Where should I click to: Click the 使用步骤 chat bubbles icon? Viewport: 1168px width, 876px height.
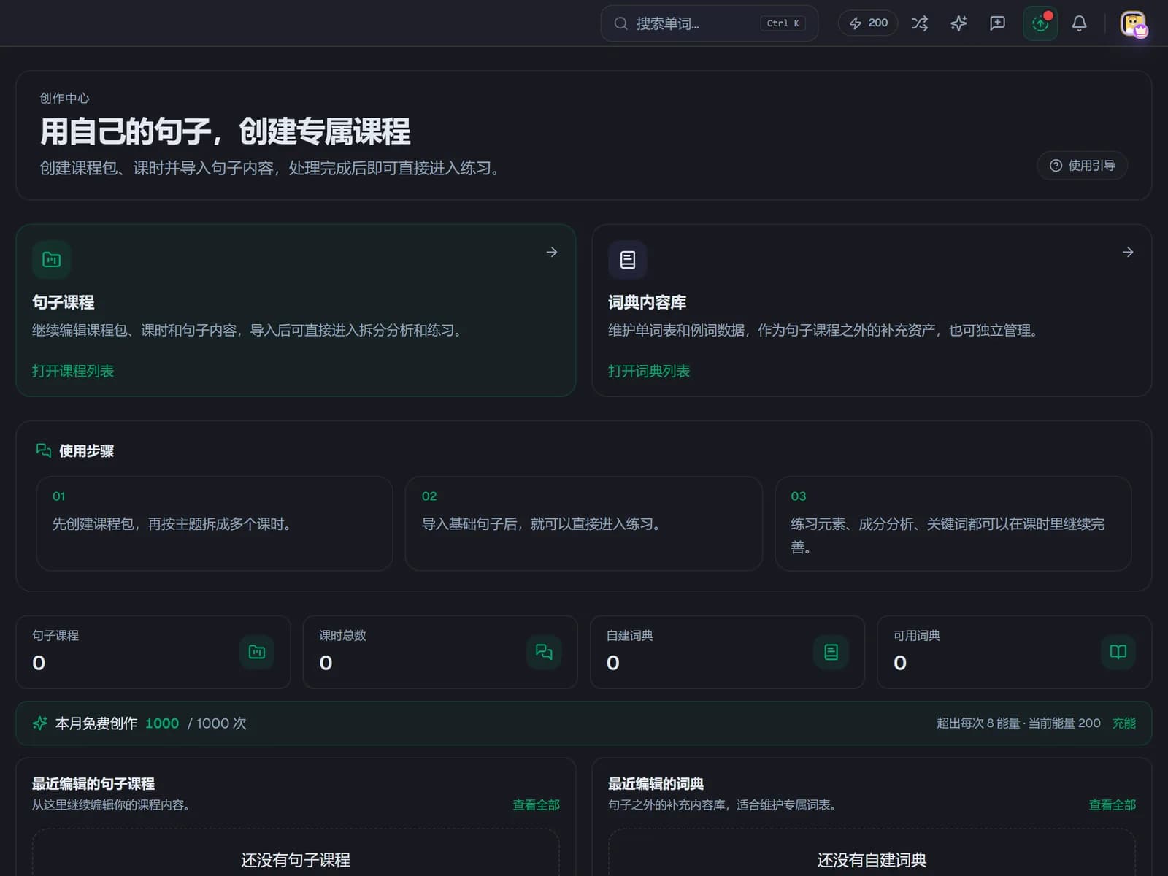tap(44, 450)
